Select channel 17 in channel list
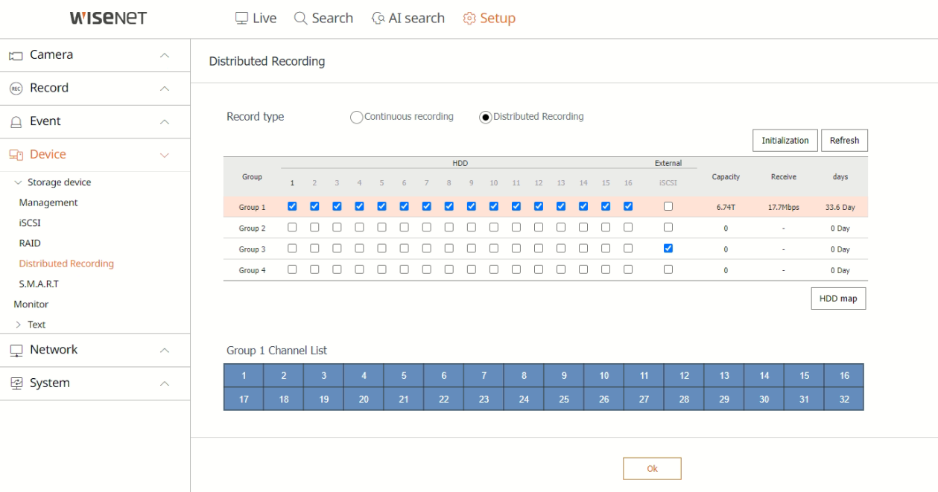The width and height of the screenshot is (938, 492). pyautogui.click(x=244, y=399)
